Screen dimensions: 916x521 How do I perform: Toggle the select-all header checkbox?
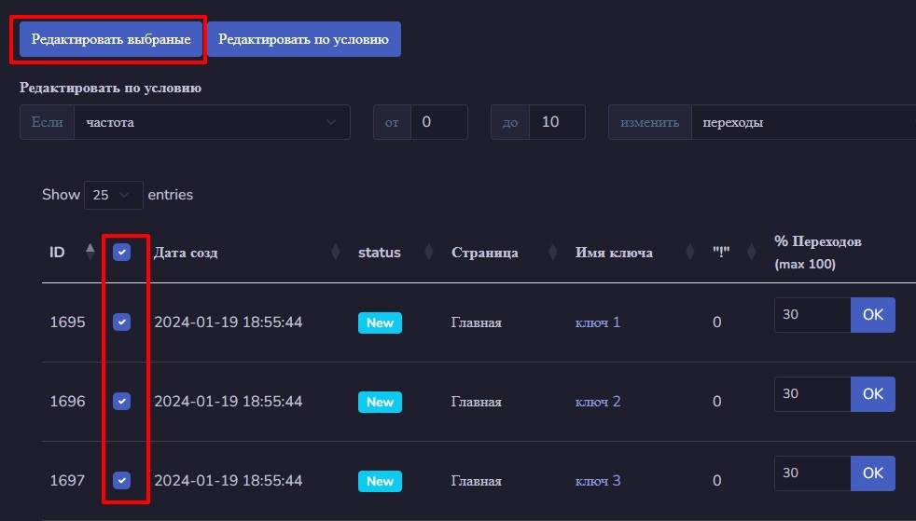coord(121,252)
